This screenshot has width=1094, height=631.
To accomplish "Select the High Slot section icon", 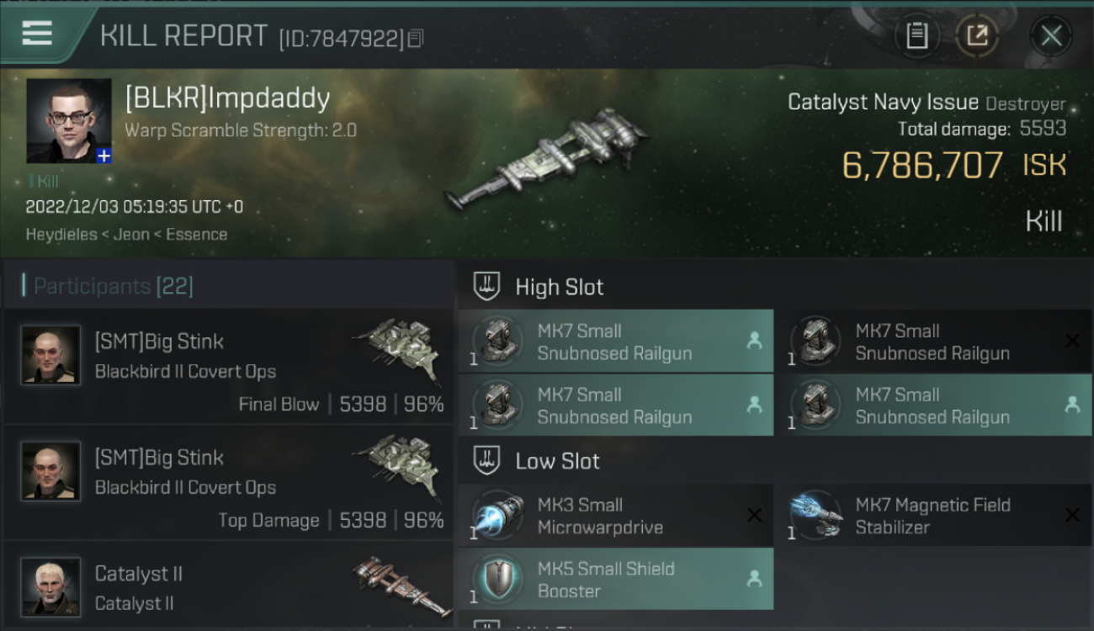I will coord(488,286).
